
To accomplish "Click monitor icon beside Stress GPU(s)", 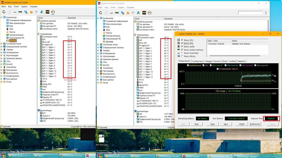I will pyautogui.click(x=179, y=56).
